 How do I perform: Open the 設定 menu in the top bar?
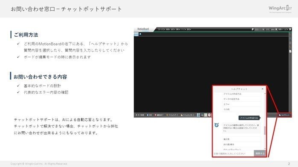pyautogui.click(x=189, y=29)
